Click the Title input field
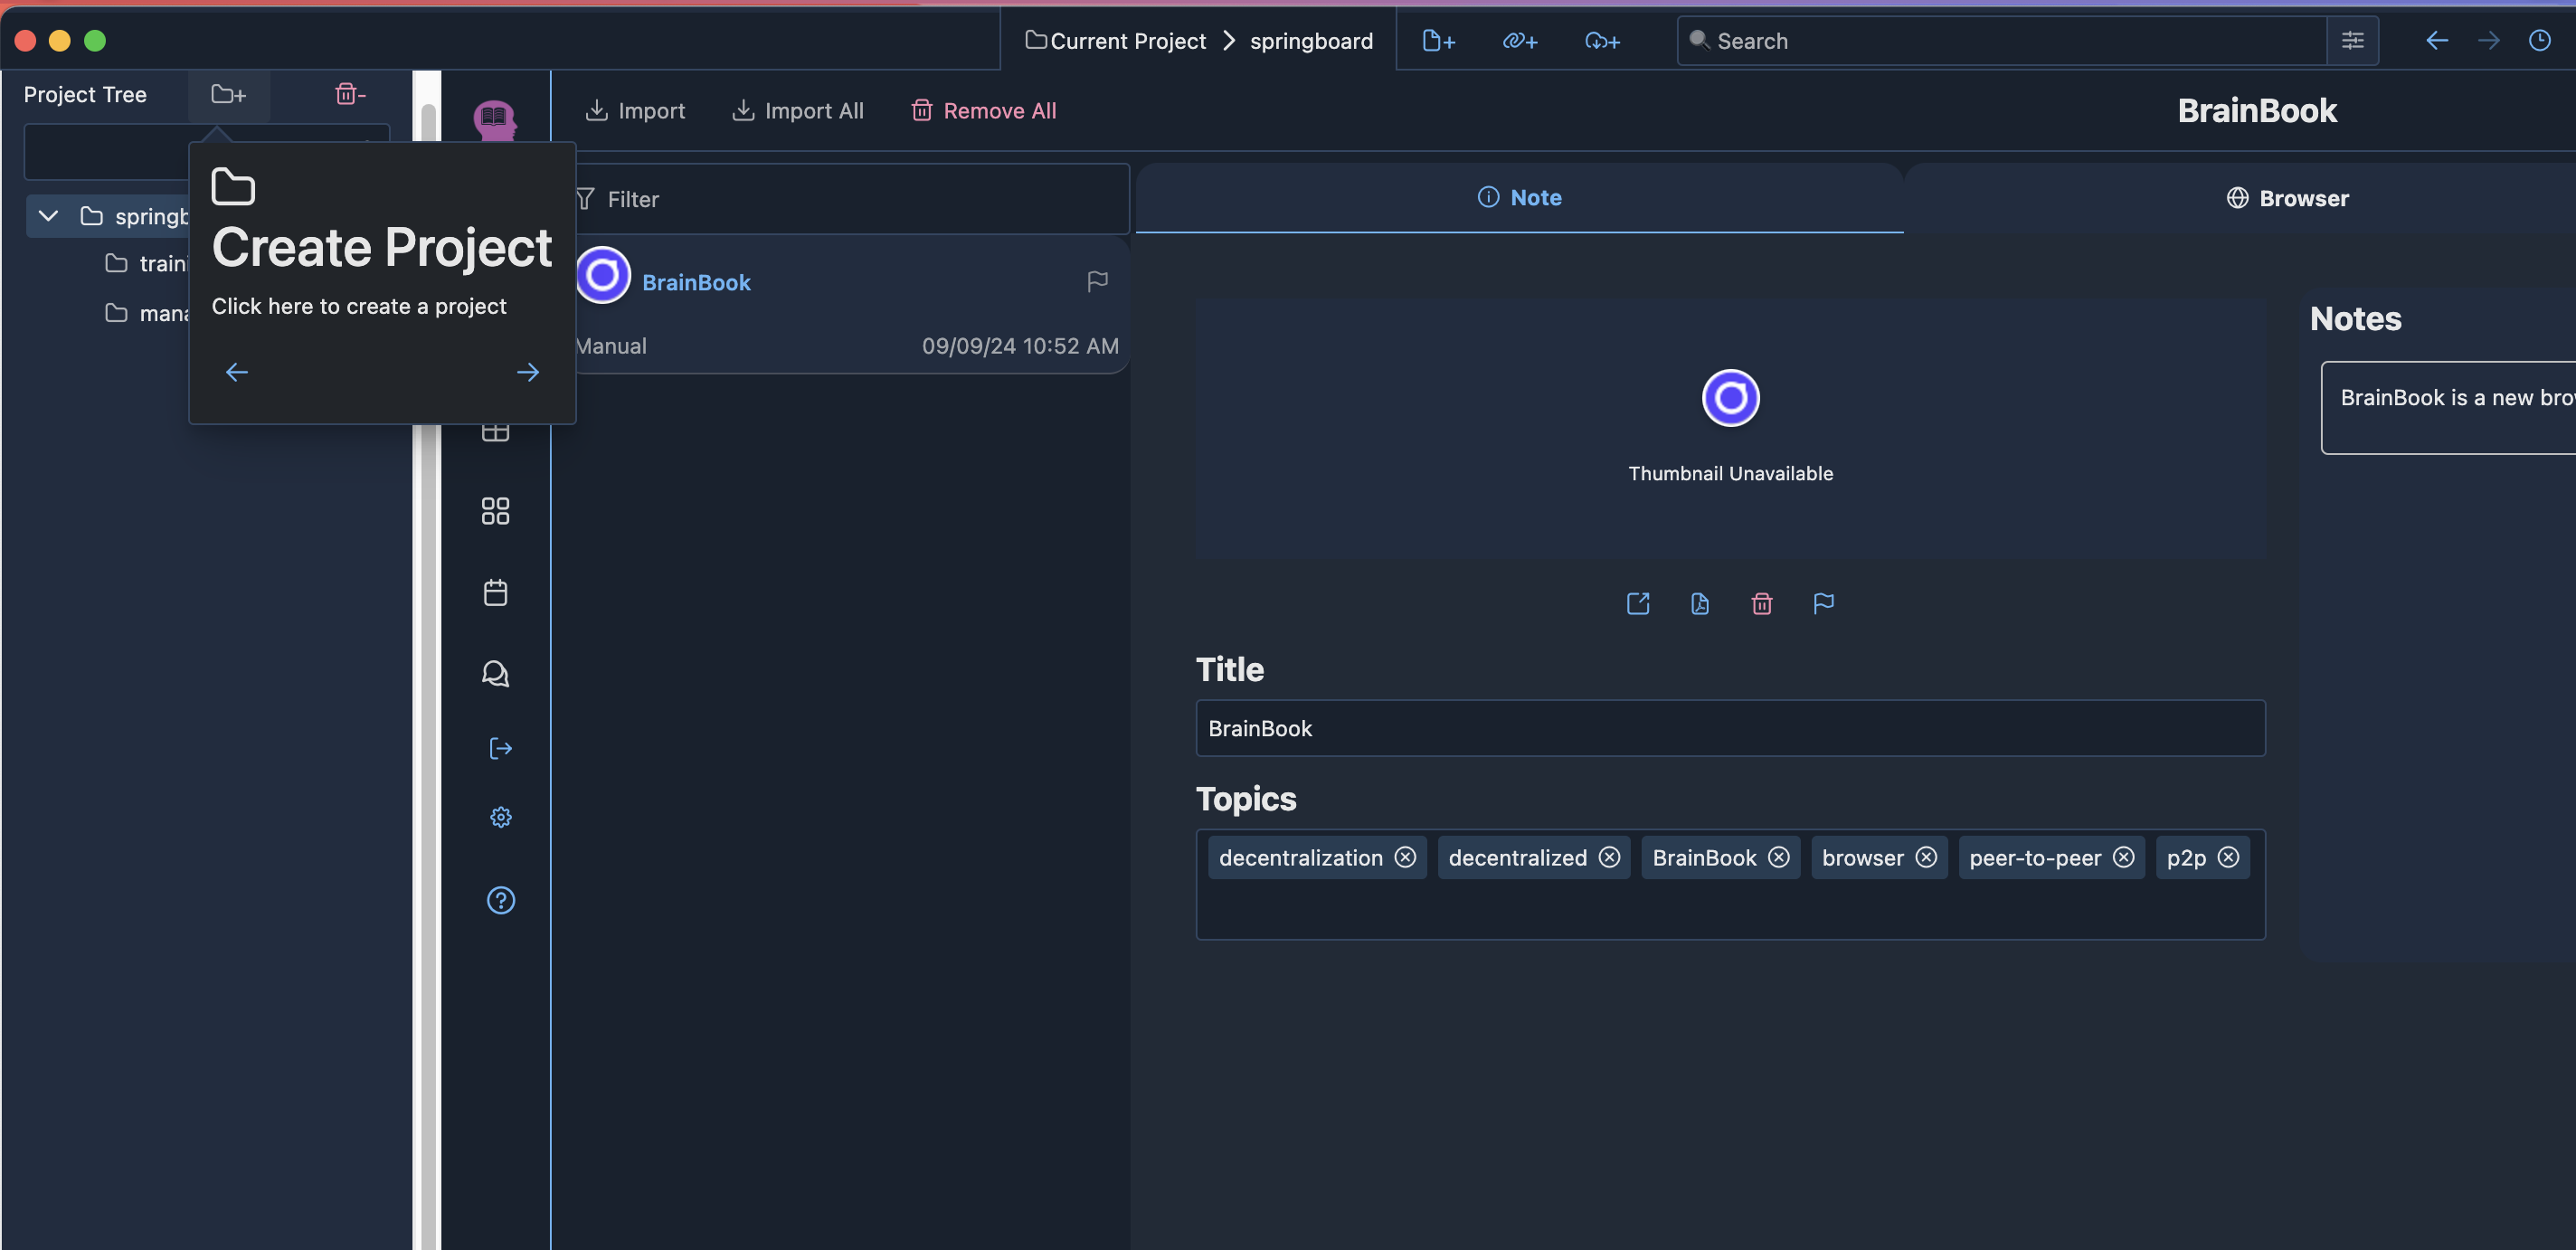Image resolution: width=2576 pixels, height=1250 pixels. pyautogui.click(x=1729, y=728)
